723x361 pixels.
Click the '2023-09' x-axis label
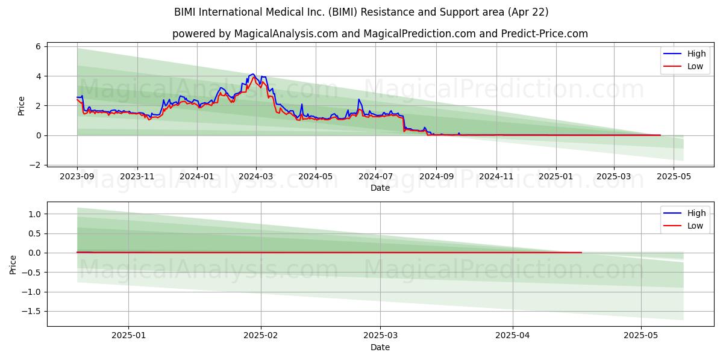point(77,176)
